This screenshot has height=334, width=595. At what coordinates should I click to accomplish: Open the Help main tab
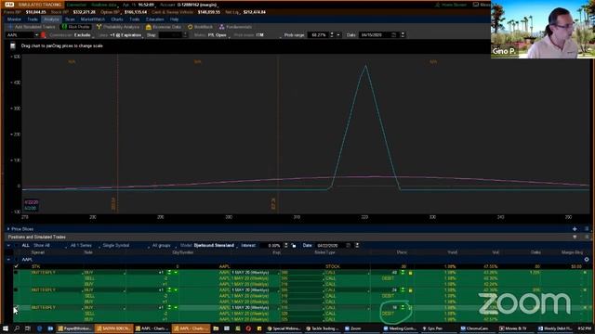pyautogui.click(x=174, y=19)
